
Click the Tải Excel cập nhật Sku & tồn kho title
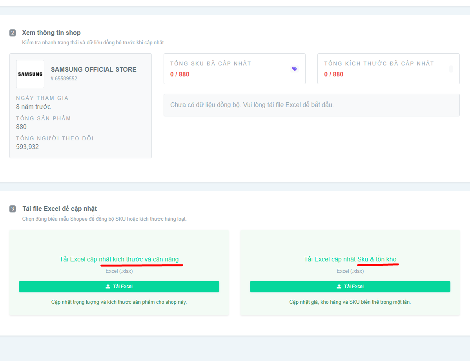[x=350, y=259]
